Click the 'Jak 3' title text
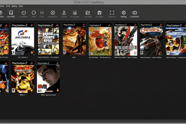The image size is (186, 124). click(x=74, y=57)
